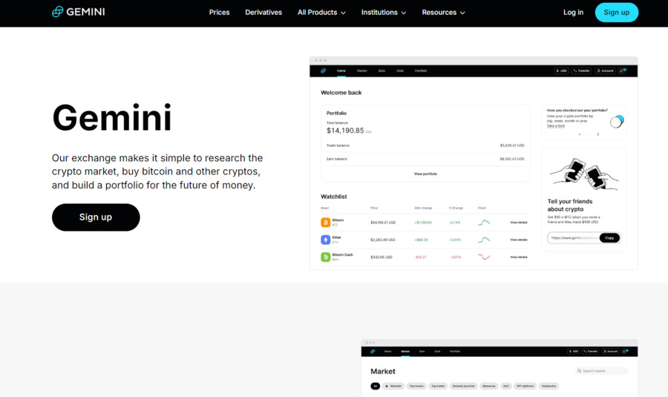Click notification bell in Welcome back dashboard

coord(622,70)
